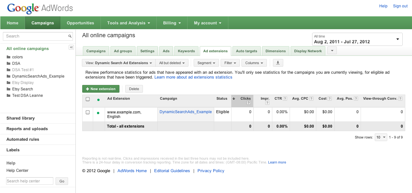The image size is (412, 193).
Task: Open the Labels section
Action: pos(13,150)
